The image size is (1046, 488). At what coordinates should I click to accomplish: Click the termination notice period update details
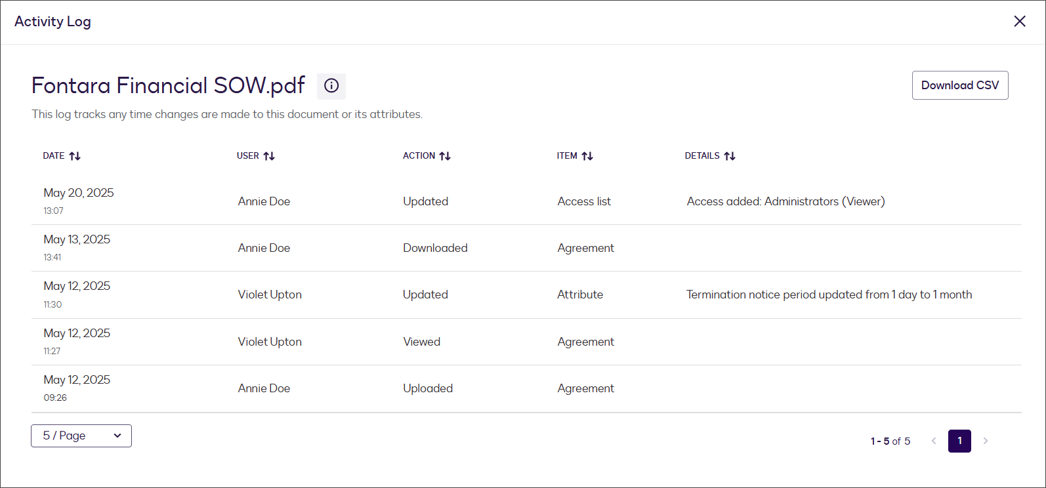(829, 295)
